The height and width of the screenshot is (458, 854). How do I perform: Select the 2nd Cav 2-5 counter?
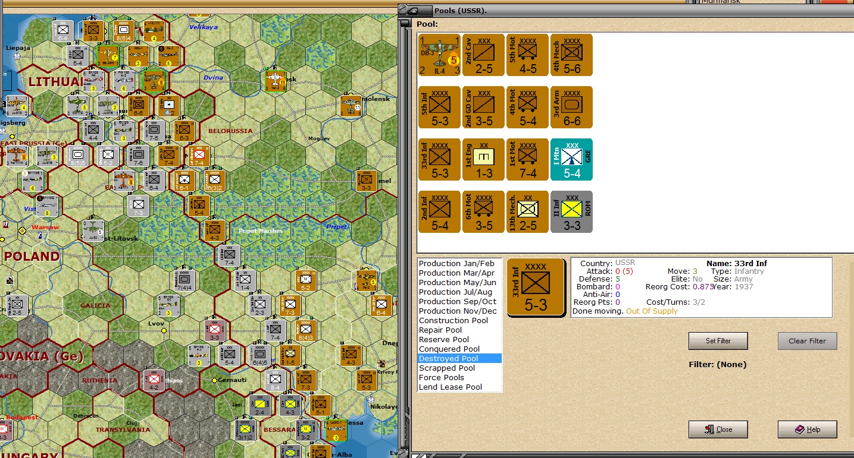[483, 55]
